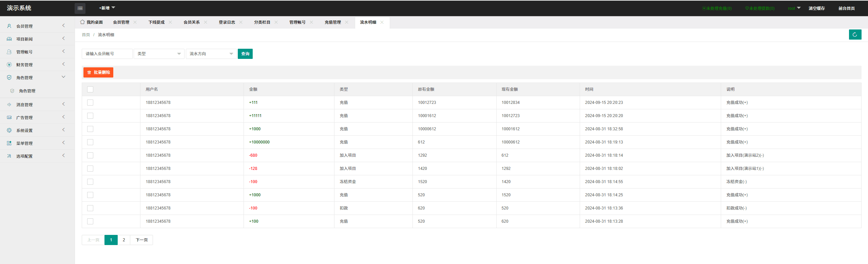This screenshot has width=868, height=264.
Task: Click the current page 1 button
Action: 111,240
